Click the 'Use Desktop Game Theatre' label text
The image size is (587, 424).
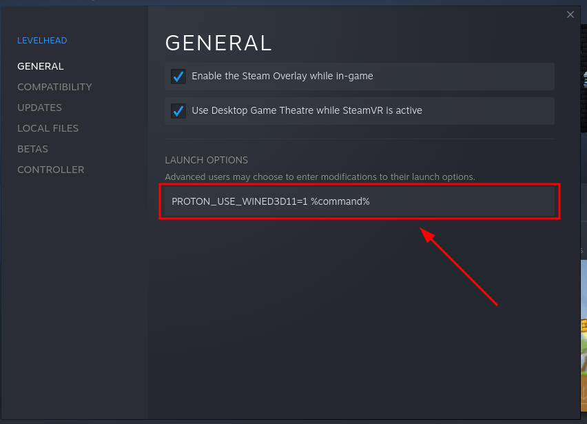click(307, 111)
